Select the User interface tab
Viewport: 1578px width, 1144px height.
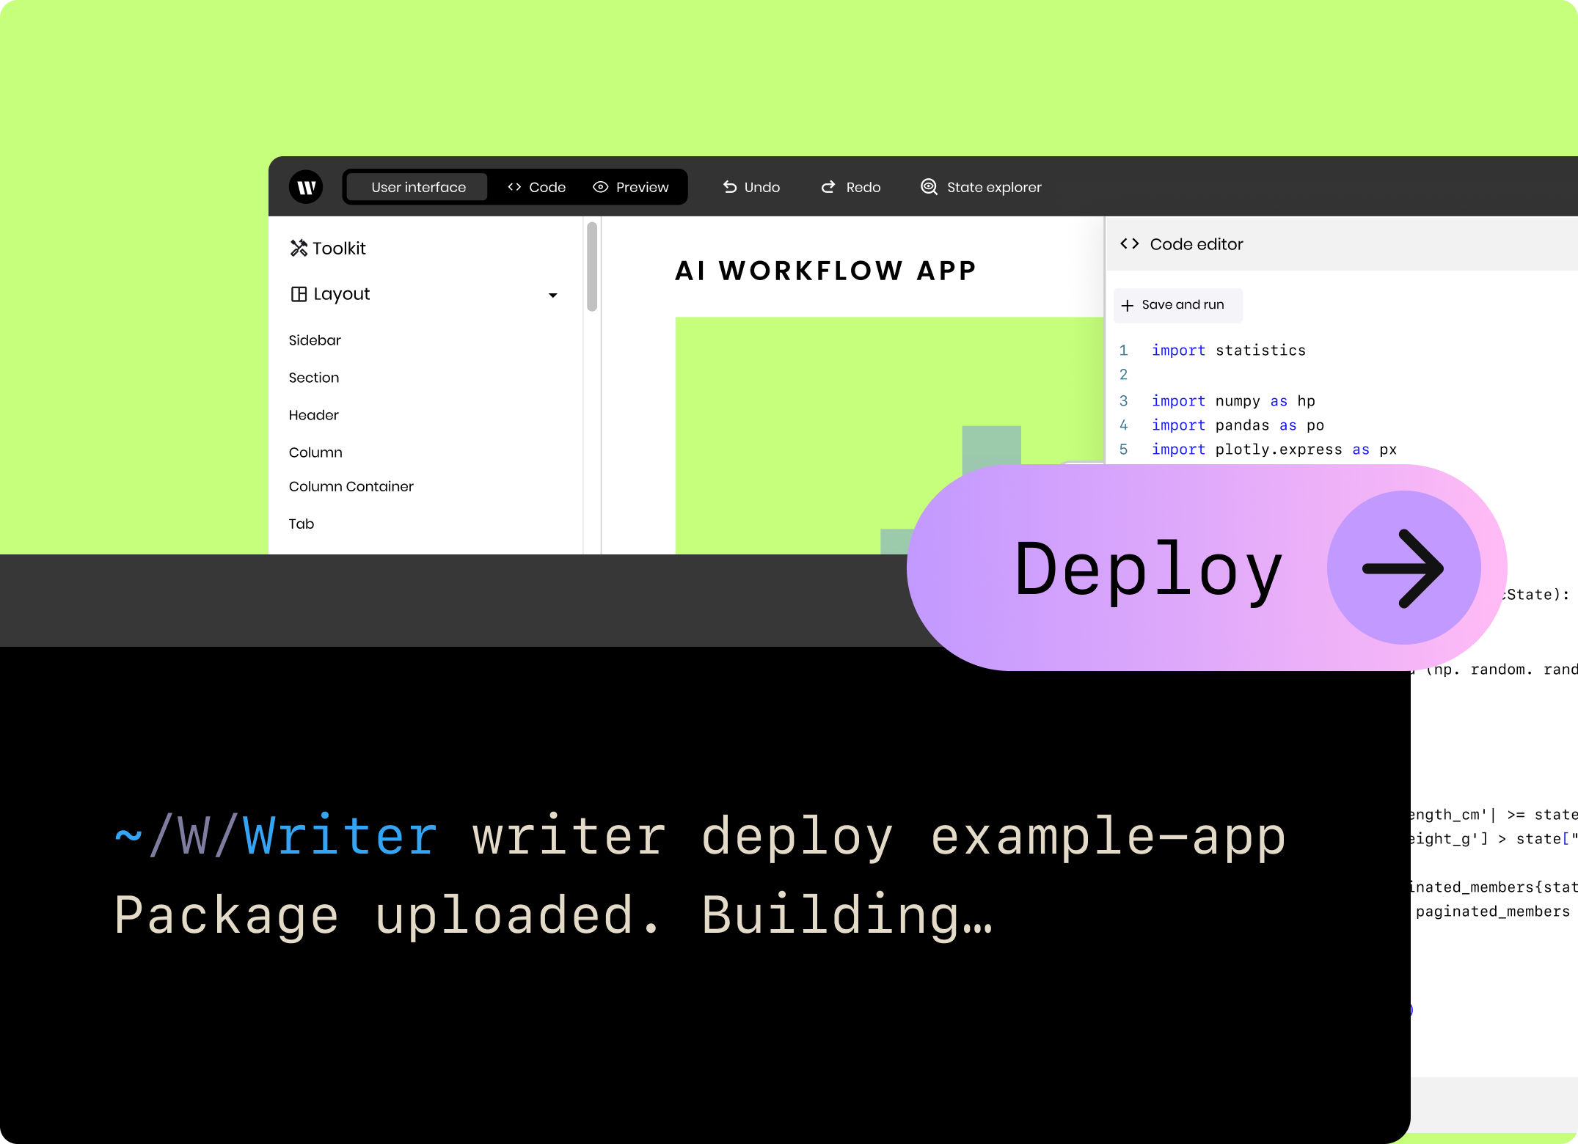coord(416,187)
